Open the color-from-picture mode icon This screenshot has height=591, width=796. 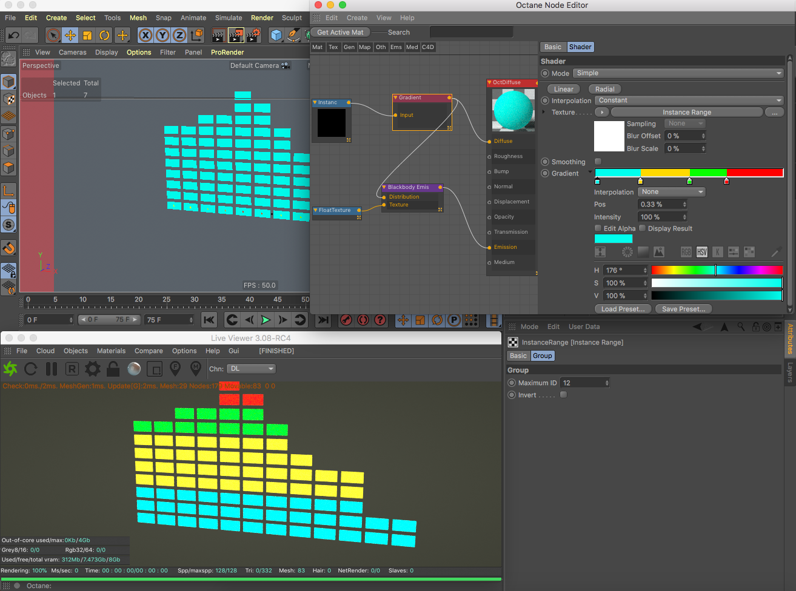click(659, 252)
